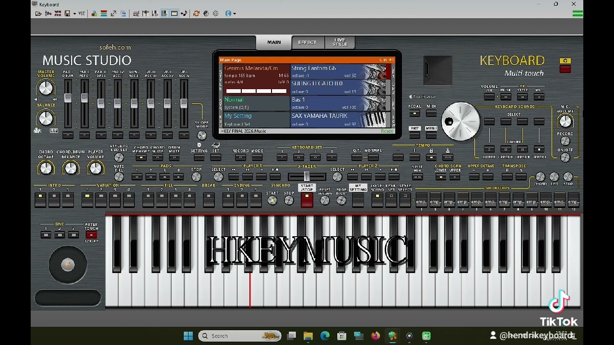Toggle the After Touch button

(x=91, y=235)
